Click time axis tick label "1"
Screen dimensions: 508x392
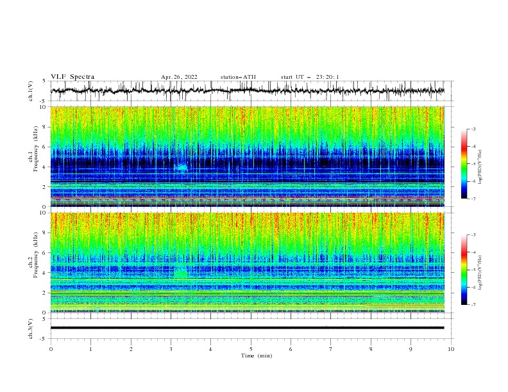90,349
